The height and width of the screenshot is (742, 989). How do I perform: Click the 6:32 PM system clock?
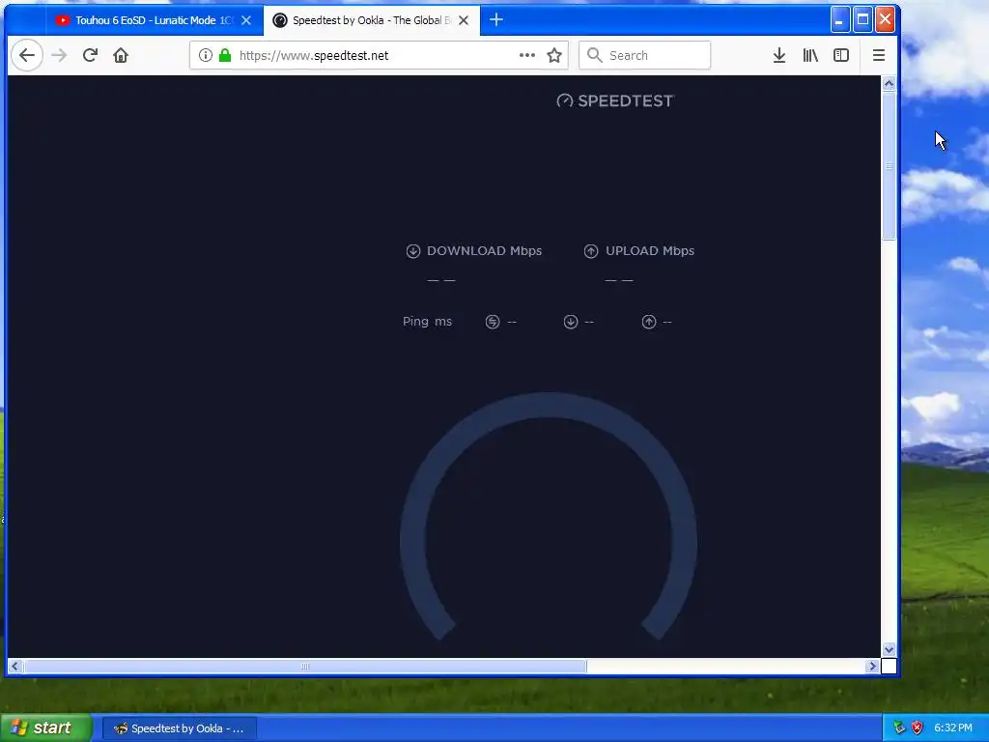pos(953,728)
